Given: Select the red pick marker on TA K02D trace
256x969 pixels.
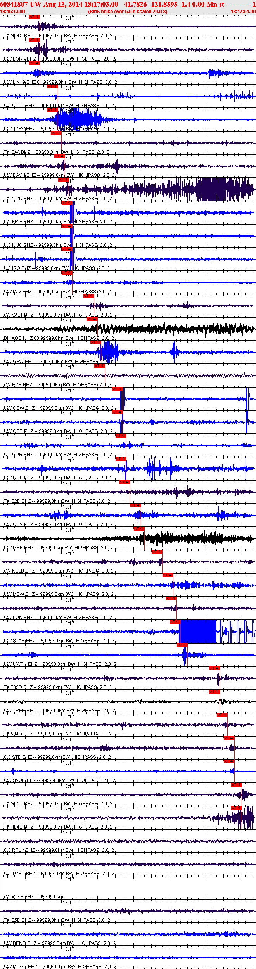Looking at the screenshot, I should click(x=63, y=180).
